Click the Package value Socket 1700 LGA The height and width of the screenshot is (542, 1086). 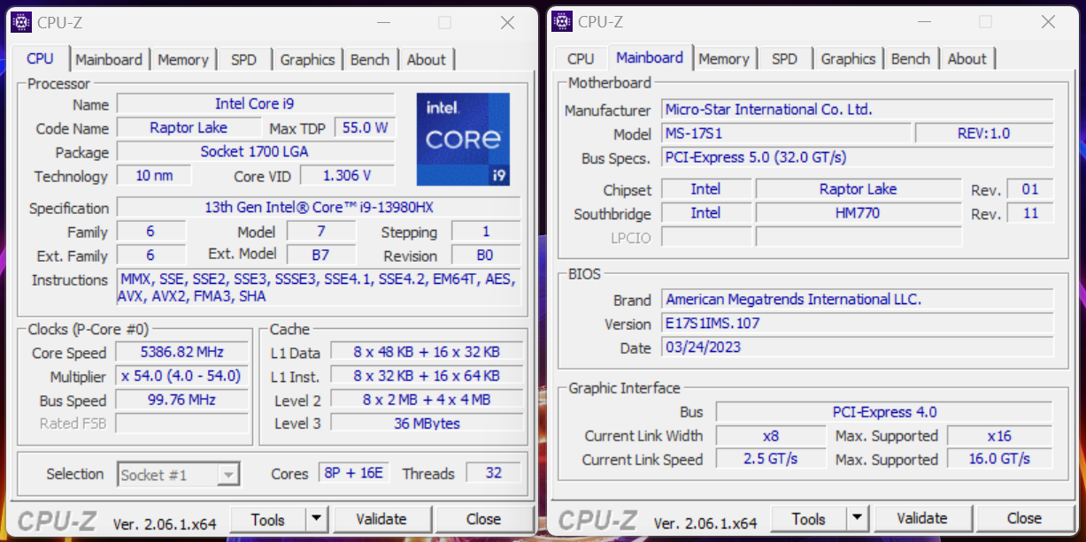click(x=256, y=151)
